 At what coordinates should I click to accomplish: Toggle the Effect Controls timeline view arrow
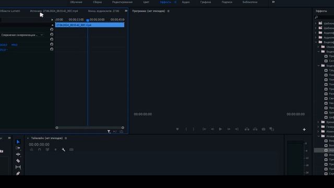coord(52,20)
